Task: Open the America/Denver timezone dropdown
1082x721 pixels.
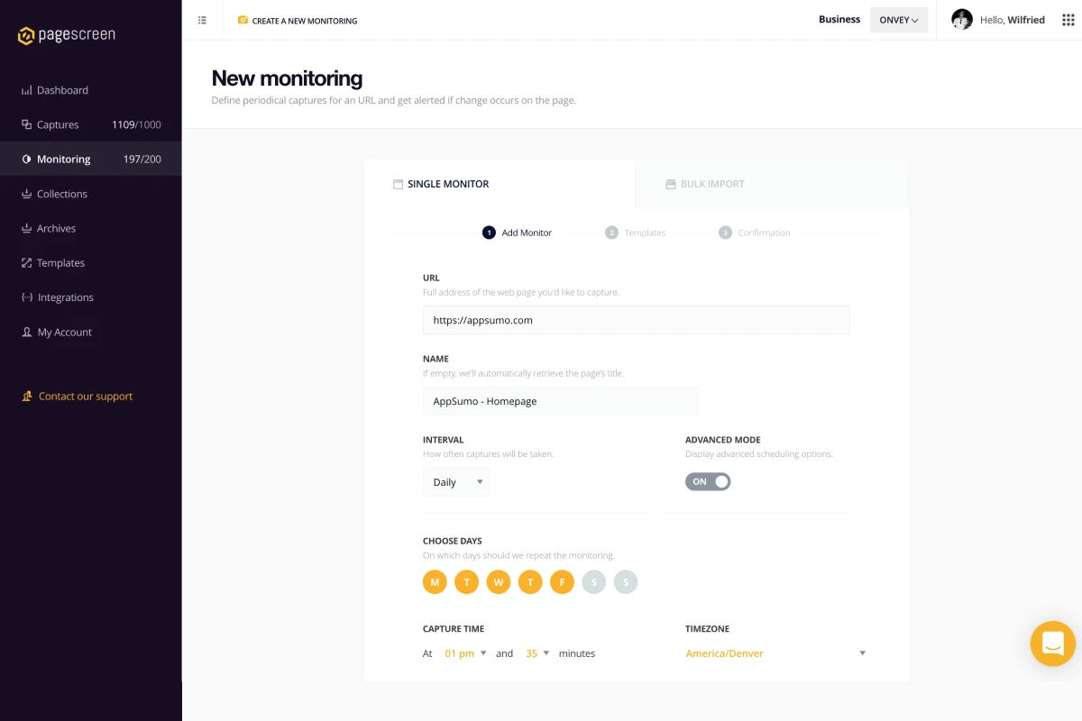Action: 775,653
